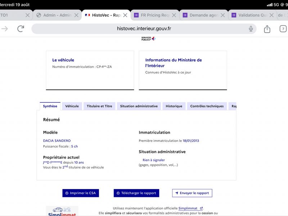Click the fiscal power value 5 ch
Screen dimensions: 288x216
coord(75,147)
